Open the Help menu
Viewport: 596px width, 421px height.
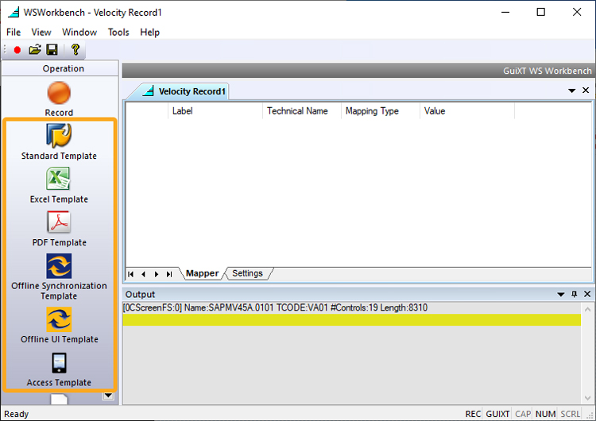tap(149, 33)
